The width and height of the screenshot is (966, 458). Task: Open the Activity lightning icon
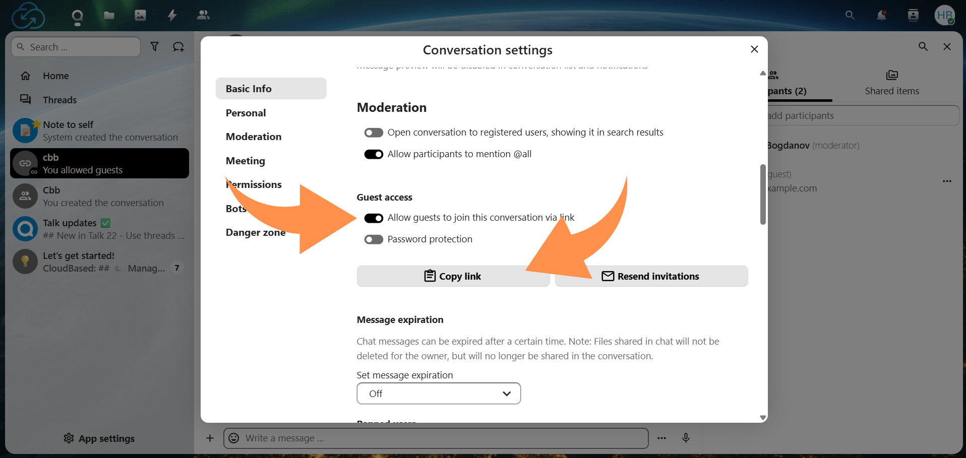pos(172,15)
